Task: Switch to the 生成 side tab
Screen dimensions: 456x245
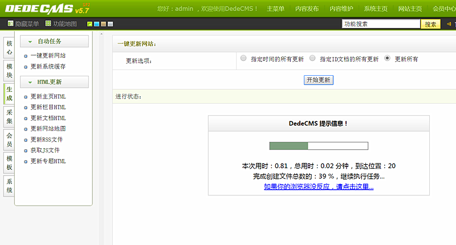Action: pos(9,93)
